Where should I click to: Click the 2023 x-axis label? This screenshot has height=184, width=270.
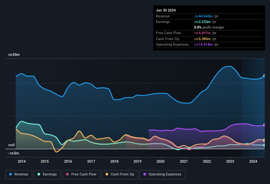pyautogui.click(x=230, y=161)
